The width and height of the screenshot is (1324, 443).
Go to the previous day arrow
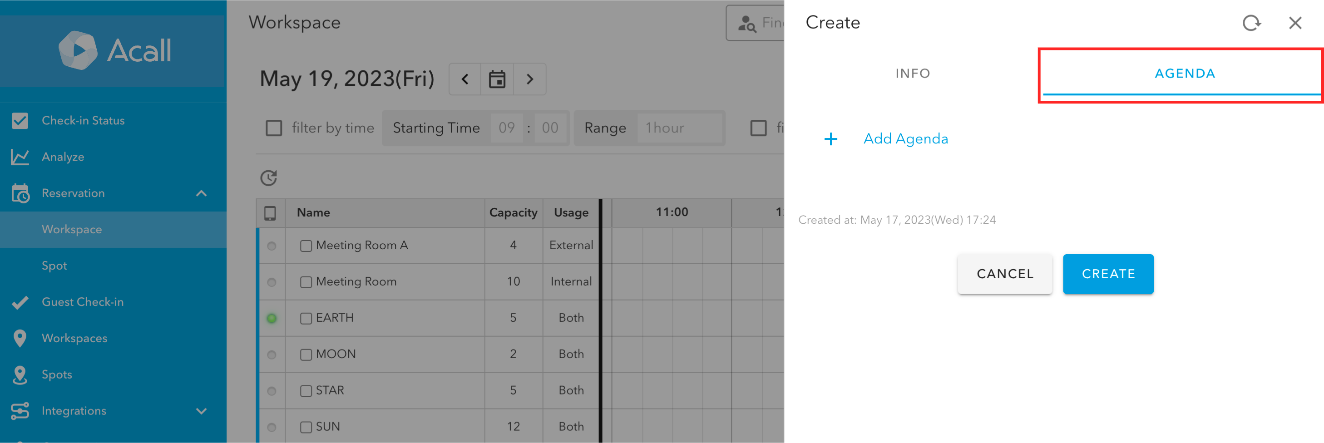(465, 79)
